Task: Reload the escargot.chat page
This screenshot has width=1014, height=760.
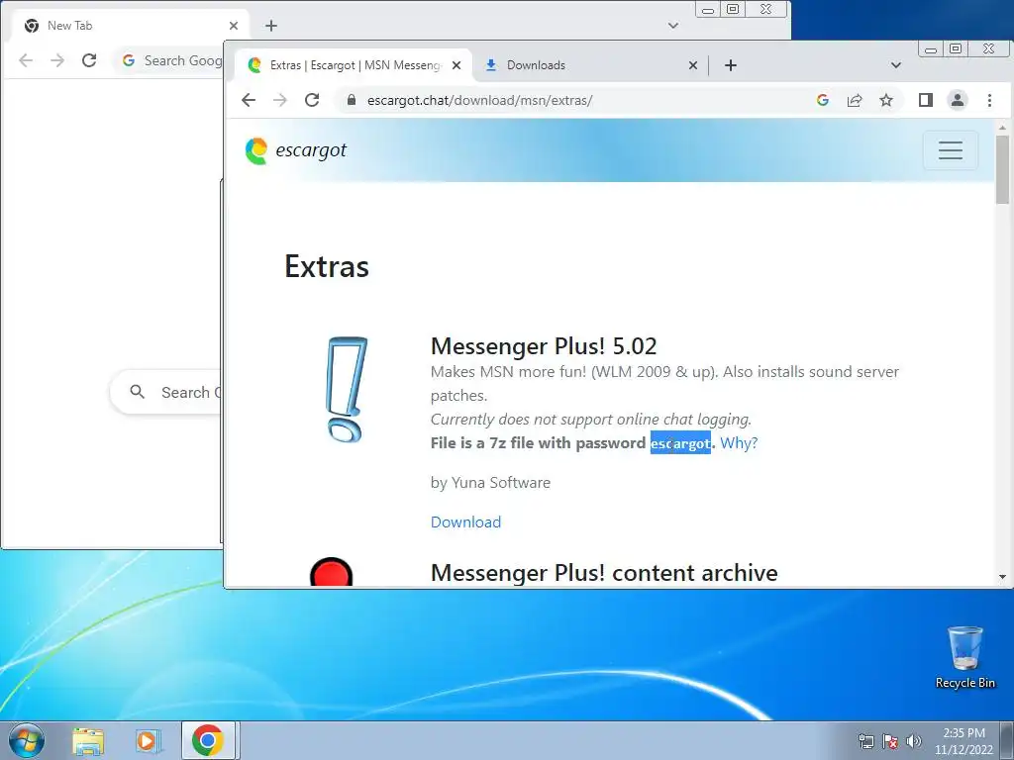Action: (312, 100)
